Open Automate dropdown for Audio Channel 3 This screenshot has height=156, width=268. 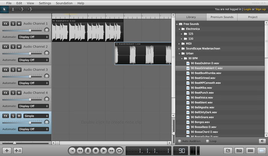coord(34,83)
